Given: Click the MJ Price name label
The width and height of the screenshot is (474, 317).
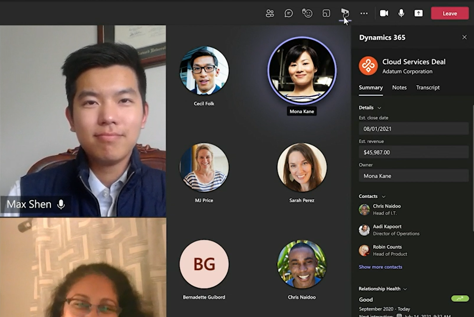Looking at the screenshot, I should [204, 201].
